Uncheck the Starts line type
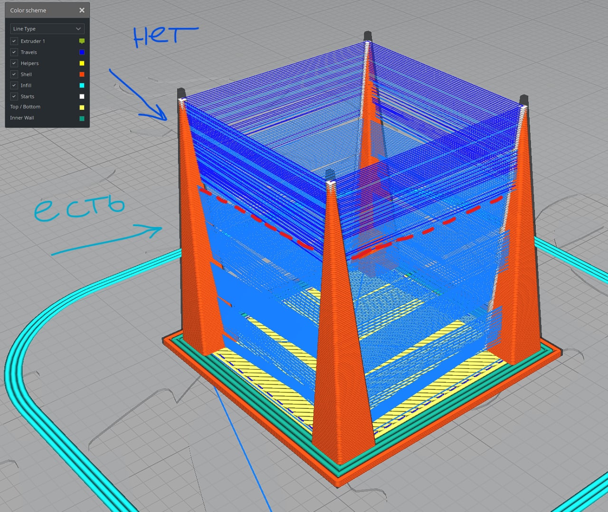The image size is (608, 512). point(14,96)
